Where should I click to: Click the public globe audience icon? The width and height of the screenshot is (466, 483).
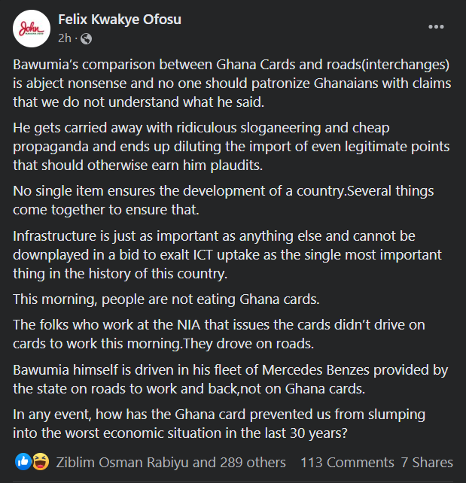[86, 38]
